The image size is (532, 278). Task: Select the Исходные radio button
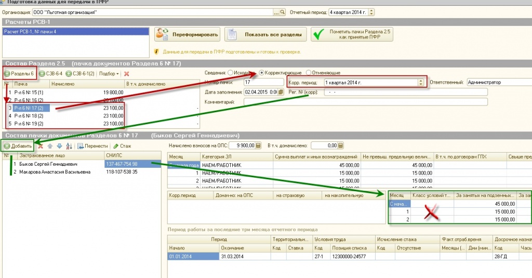tap(231, 73)
